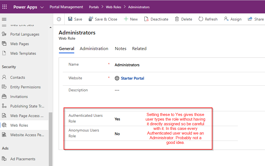Click the Web Roles globe-person icon
This screenshot has width=265, height=166.
[4, 125]
